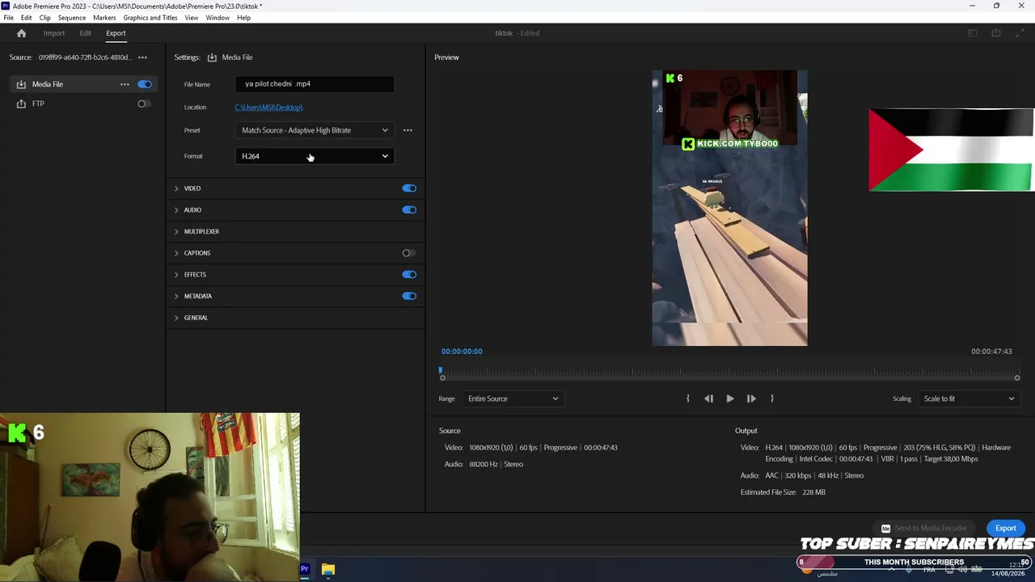
Task: Click the FTP upload icon
Action: (21, 103)
